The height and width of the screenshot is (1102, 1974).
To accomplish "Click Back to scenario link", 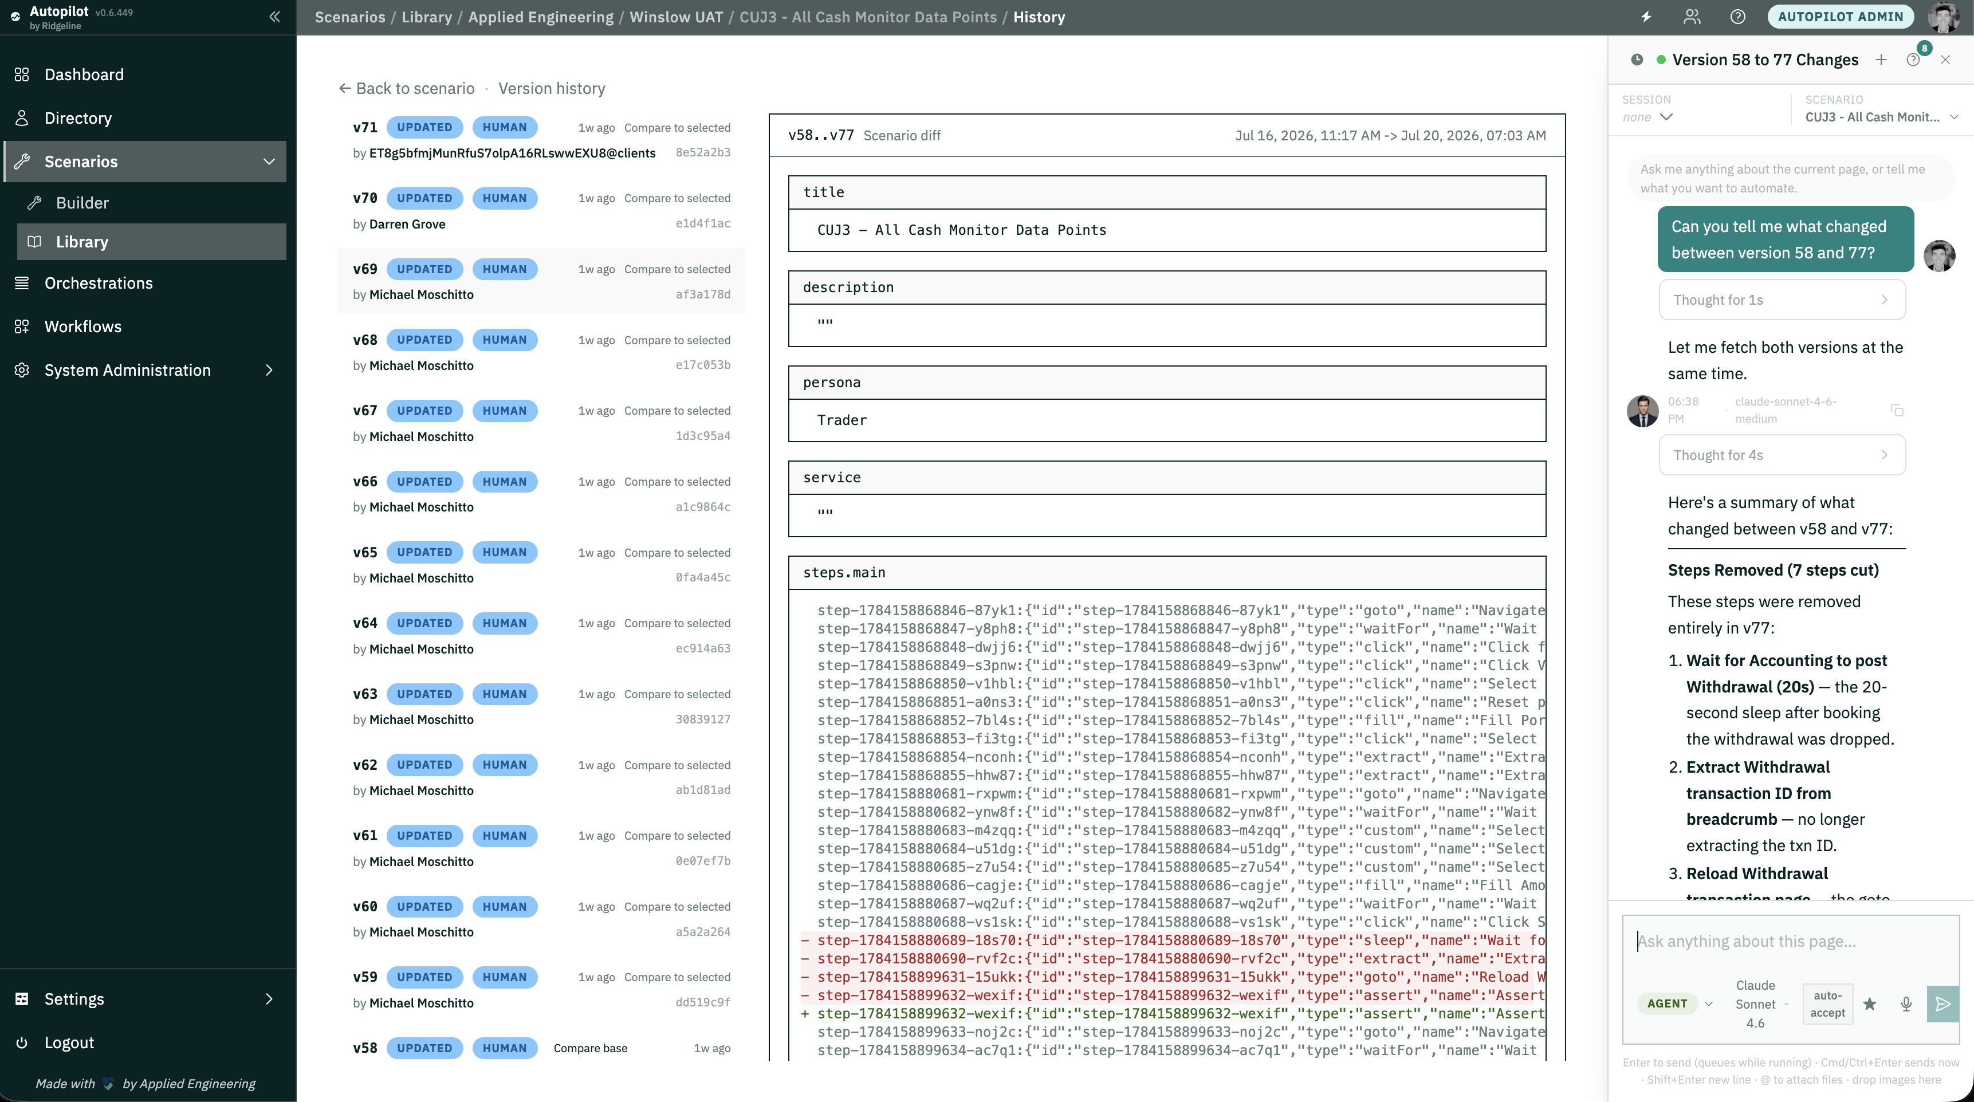I will point(407,88).
